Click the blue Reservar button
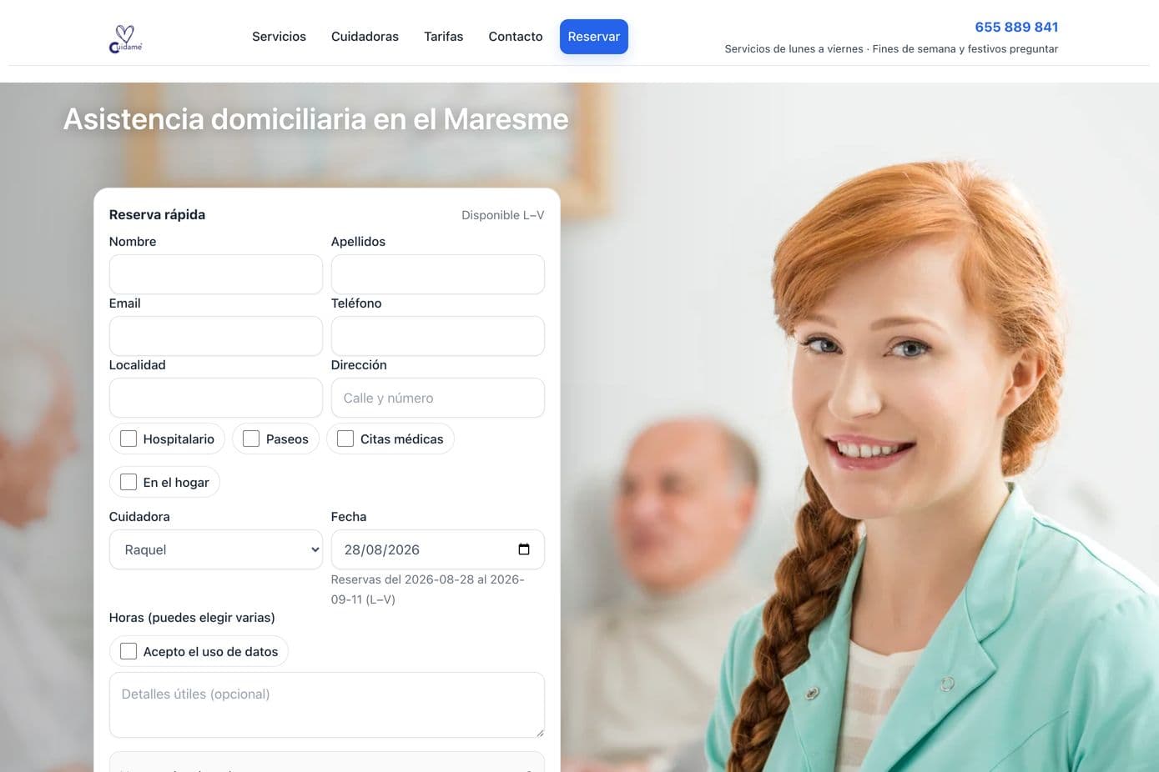This screenshot has height=772, width=1159. coord(594,37)
